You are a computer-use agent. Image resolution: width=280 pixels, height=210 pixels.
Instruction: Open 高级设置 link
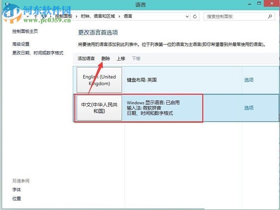coord(21,44)
